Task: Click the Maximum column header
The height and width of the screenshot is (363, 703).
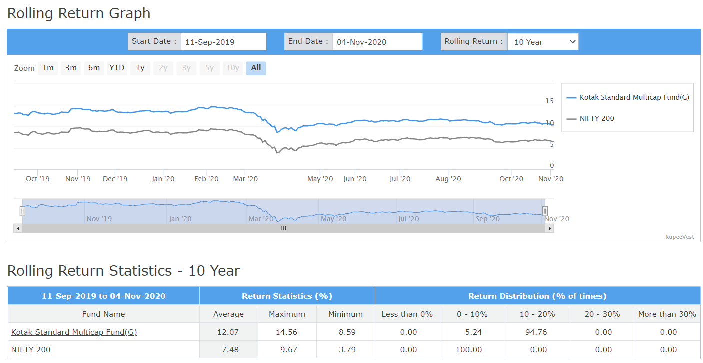Action: 287,314
